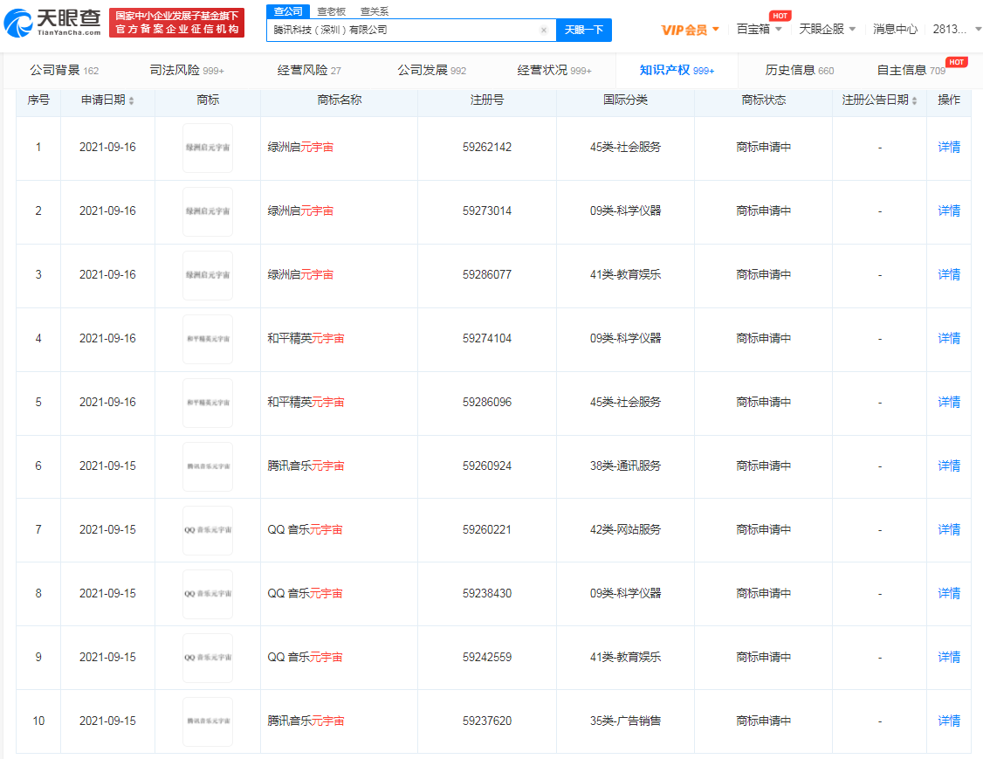View 详情 for registration 59237620
The height and width of the screenshot is (759, 983).
[949, 721]
